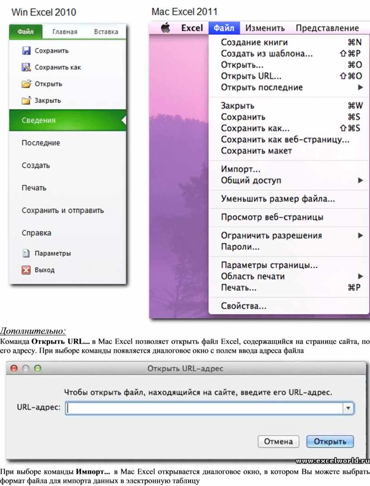Screen dimensions: 370x486
Task: Open the Apple menu logo
Action: coord(166,28)
